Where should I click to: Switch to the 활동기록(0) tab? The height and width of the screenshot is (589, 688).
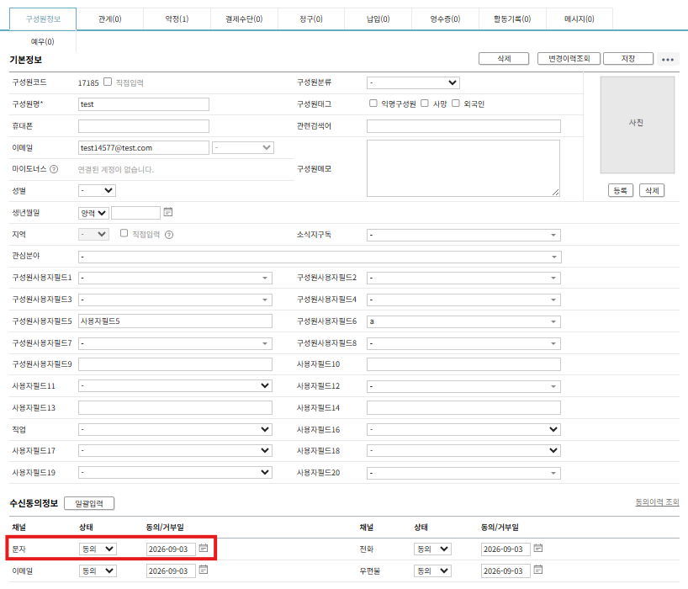[512, 19]
